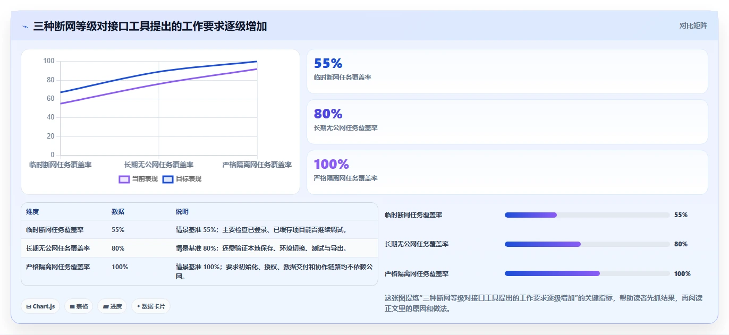Click 80% at end of progress bar
Image resolution: width=729 pixels, height=335 pixels.
coord(681,244)
